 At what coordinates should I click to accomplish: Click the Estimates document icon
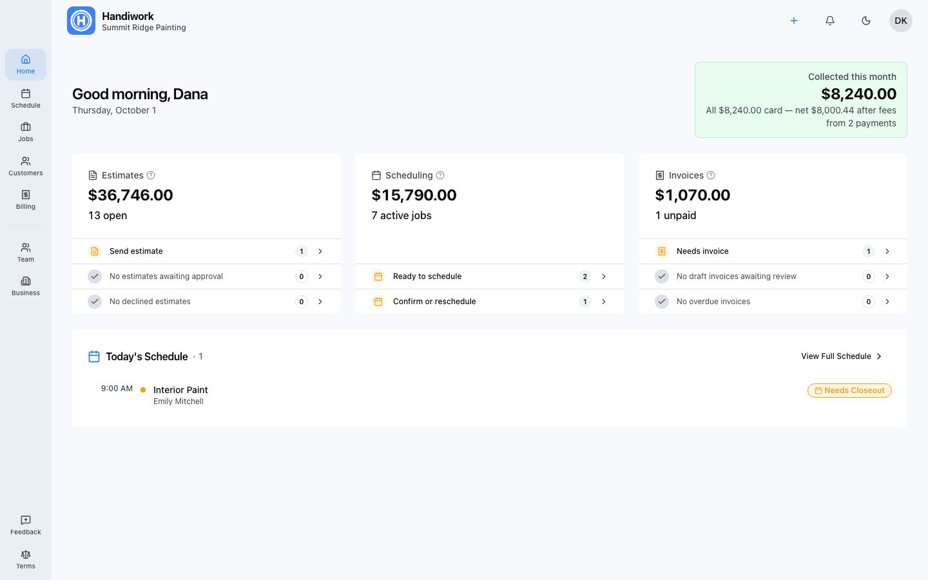click(x=93, y=175)
